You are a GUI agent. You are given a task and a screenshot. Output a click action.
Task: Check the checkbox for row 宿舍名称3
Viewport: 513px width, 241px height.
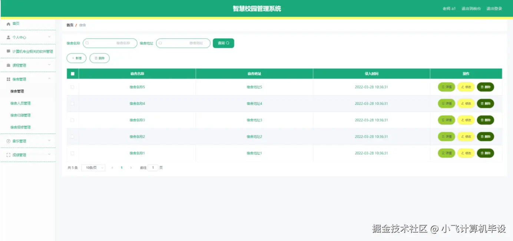(72, 120)
